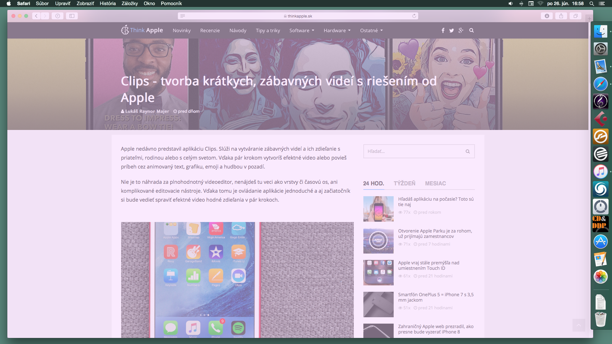Click the Safari share button

coord(561,16)
